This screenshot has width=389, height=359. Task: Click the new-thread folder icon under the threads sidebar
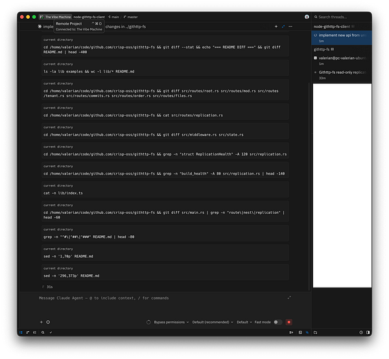click(315, 332)
